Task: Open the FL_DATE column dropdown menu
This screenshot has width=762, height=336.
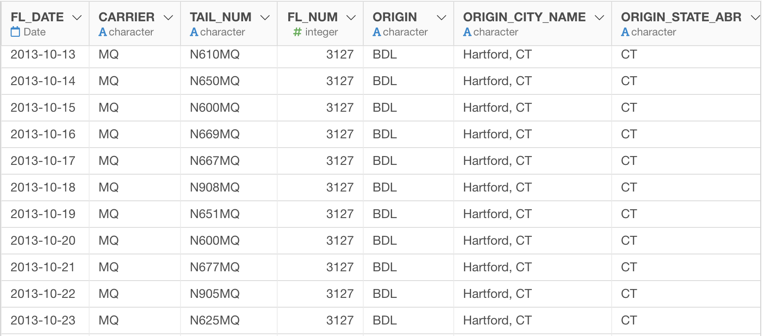Action: 77,18
